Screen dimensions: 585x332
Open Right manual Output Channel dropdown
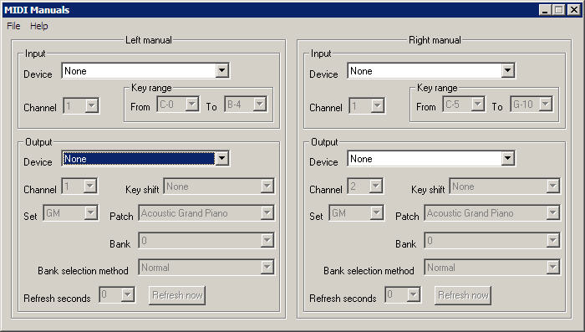[x=366, y=186]
